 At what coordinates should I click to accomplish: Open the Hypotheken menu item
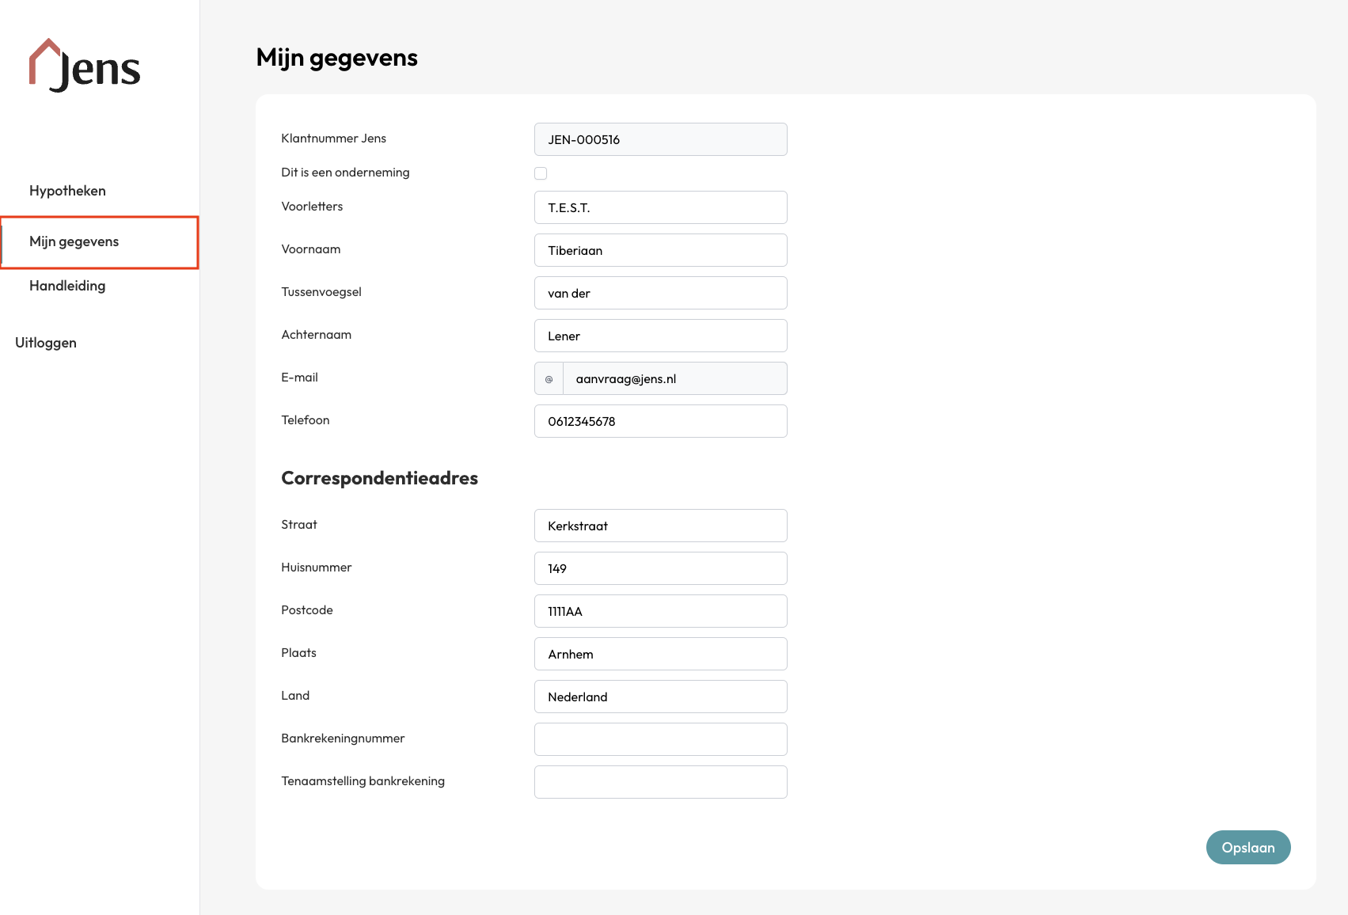point(67,191)
